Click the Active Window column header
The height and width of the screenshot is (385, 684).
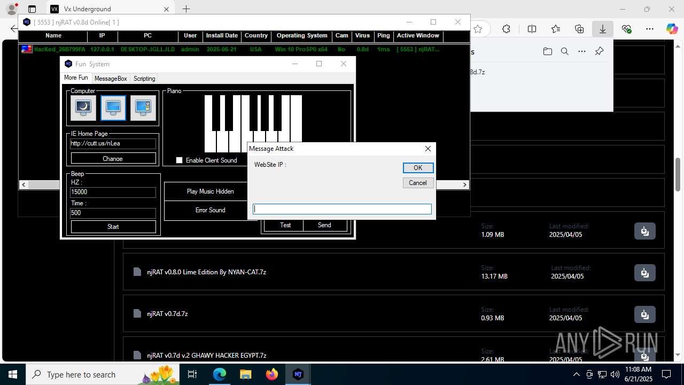(418, 36)
